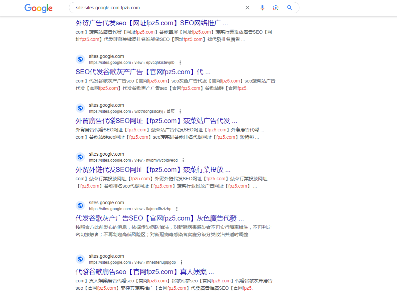Open result titled 外貿廣告代發SEO网址

pos(156,121)
